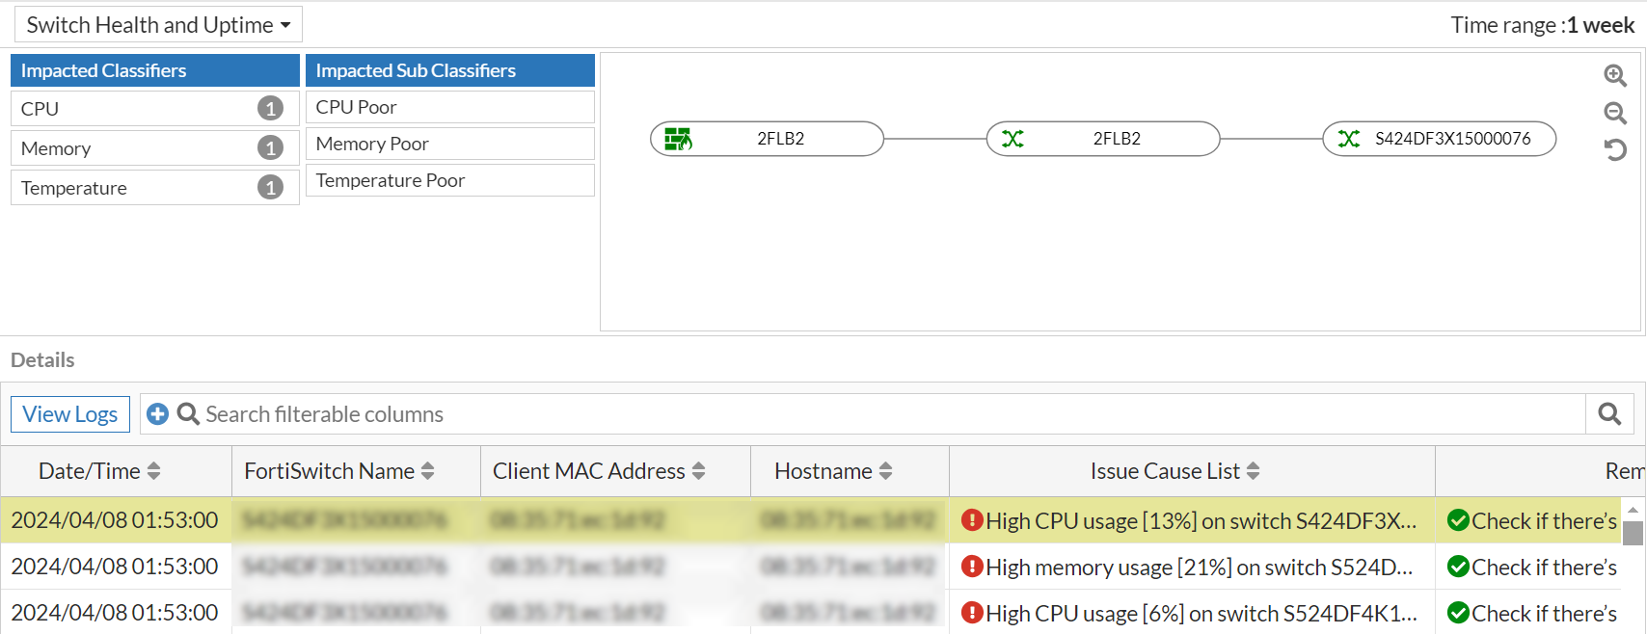Sort by the Issue Cause List column
Screen dimensions: 1647x634
pos(1253,471)
